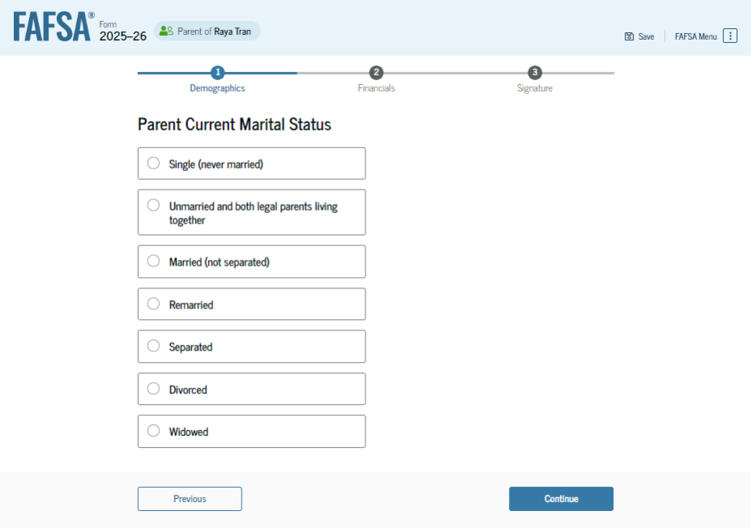The width and height of the screenshot is (752, 528).
Task: Open the FAFSA Menu text label
Action: [695, 36]
